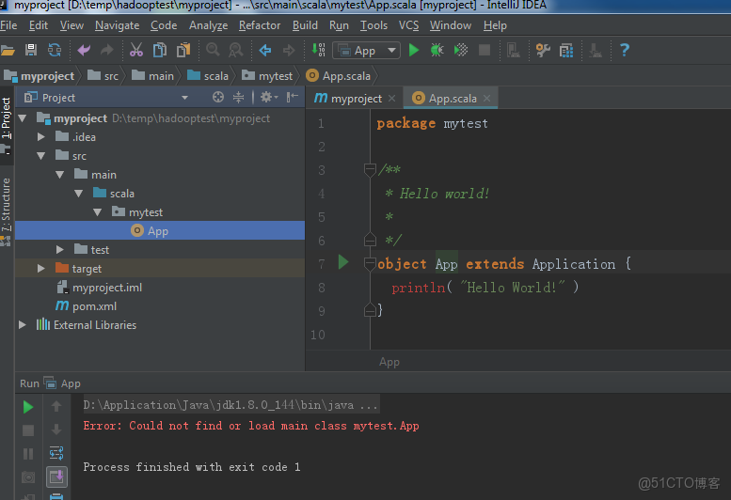Viewport: 731px width, 500px height.
Task: Open the Refactor menu
Action: click(259, 25)
